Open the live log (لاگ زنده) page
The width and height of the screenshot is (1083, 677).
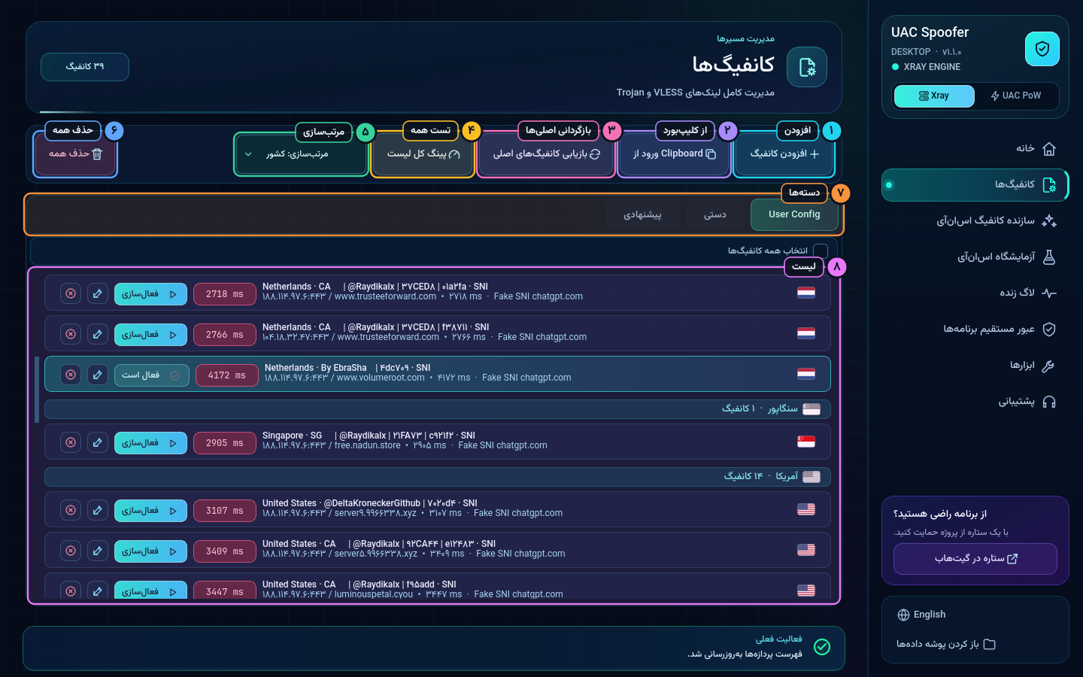pos(975,293)
